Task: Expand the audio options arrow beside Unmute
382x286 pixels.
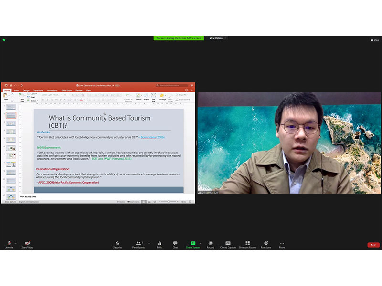Action: [16, 243]
